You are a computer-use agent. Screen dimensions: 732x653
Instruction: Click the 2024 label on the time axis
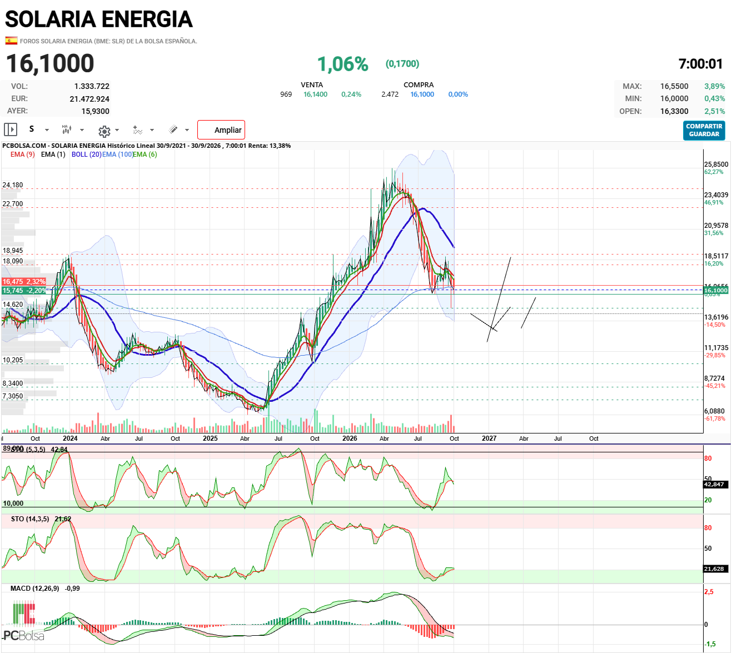(x=70, y=438)
